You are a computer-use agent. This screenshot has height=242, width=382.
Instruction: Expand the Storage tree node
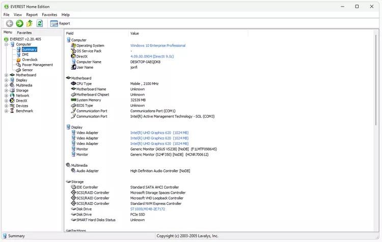click(6, 90)
